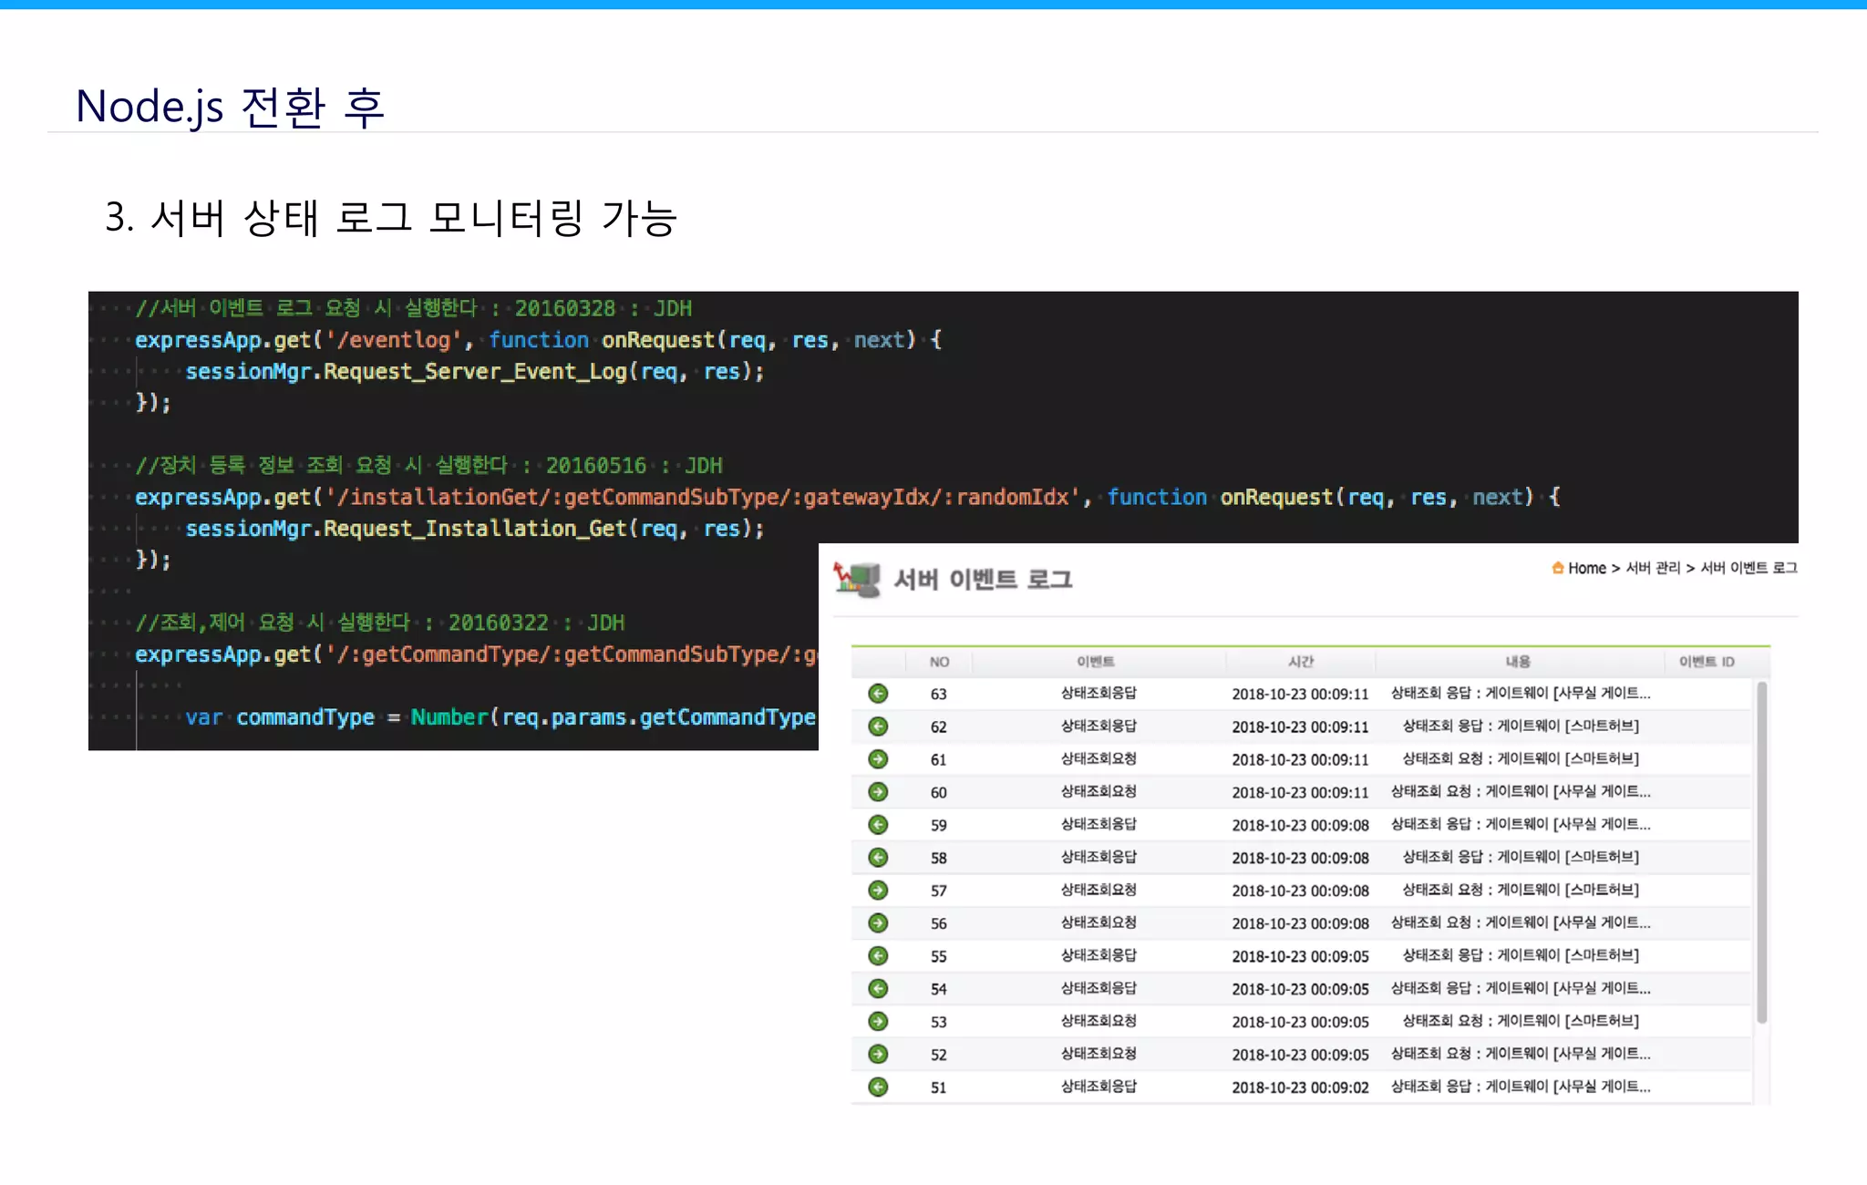This screenshot has width=1867, height=1185.
Task: Click the Number(req.params.getCommandType call in code
Action: coord(614,717)
